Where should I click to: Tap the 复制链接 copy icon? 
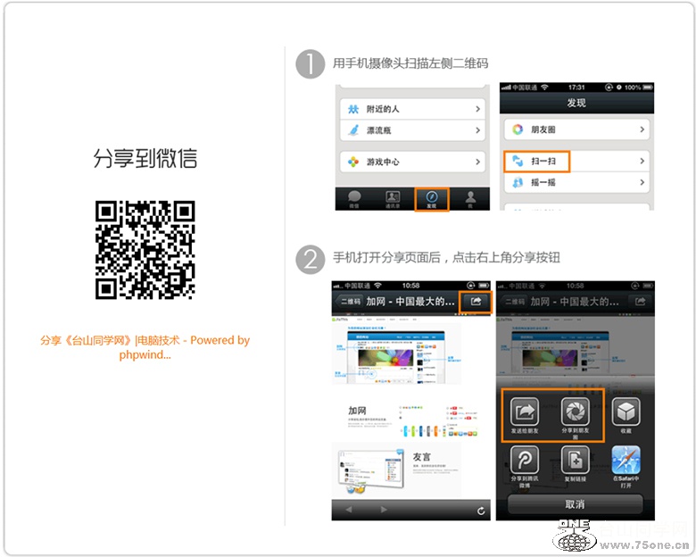pos(576,461)
